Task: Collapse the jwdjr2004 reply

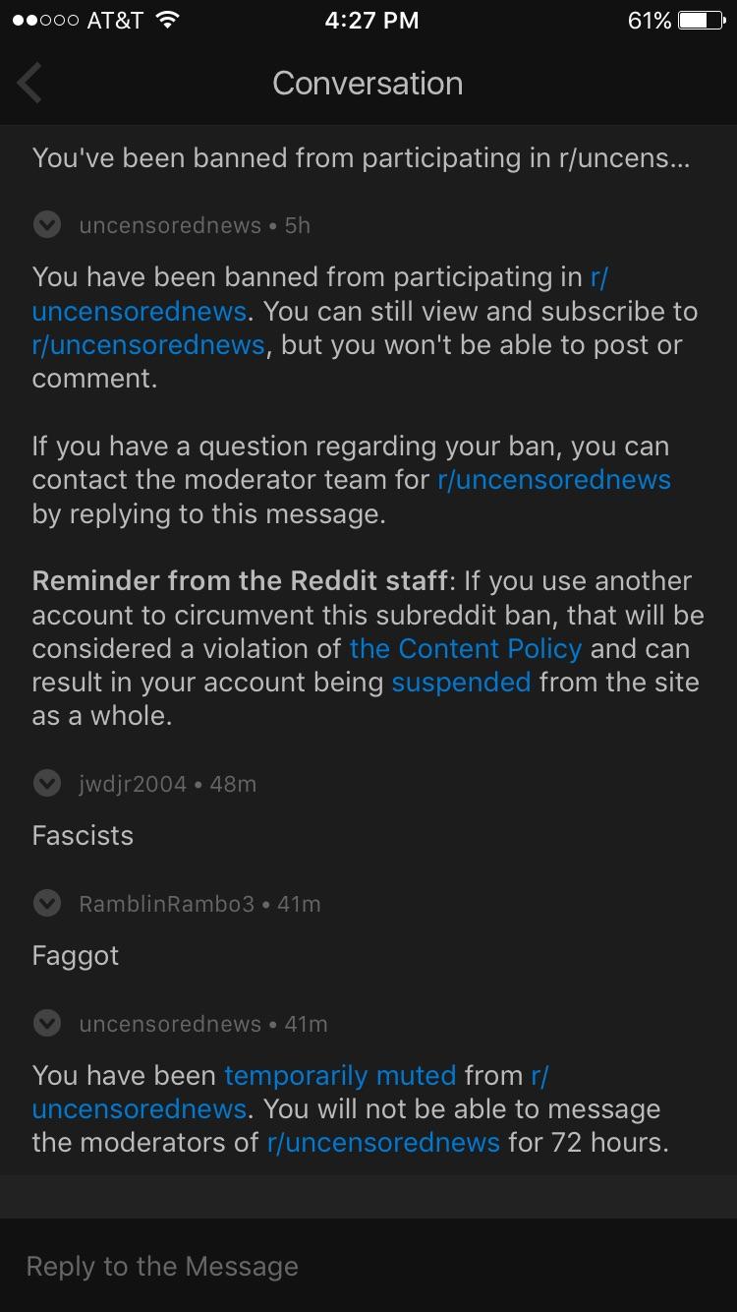Action: pyautogui.click(x=46, y=784)
